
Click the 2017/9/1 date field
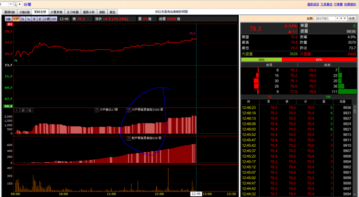tap(325, 18)
